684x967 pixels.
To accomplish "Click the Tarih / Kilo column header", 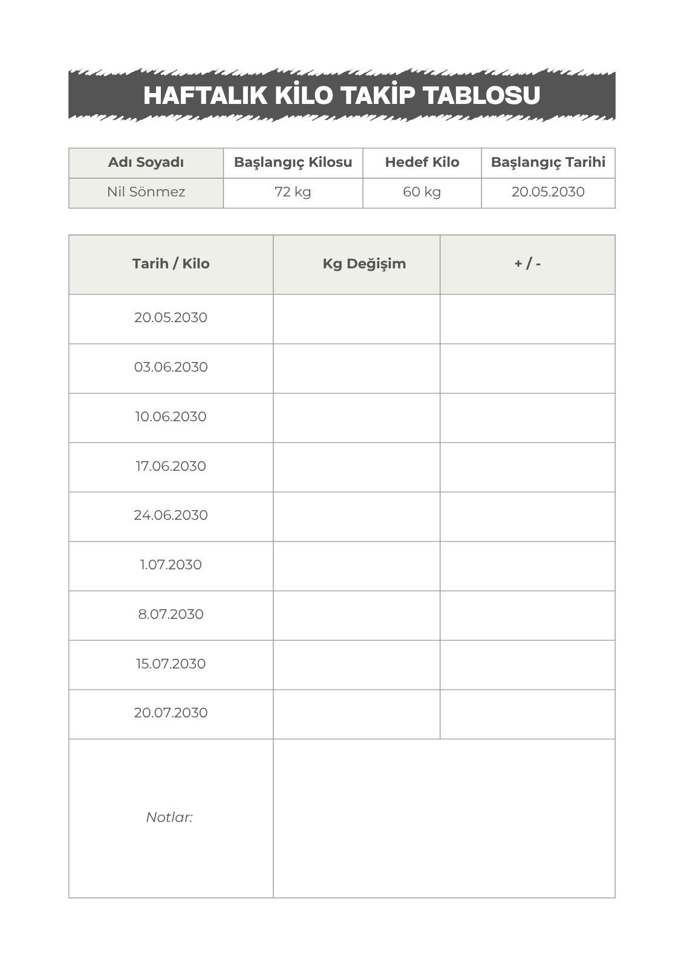I will tap(171, 265).
